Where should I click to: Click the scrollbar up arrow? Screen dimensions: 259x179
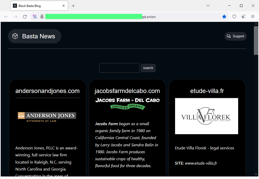click(x=256, y=24)
